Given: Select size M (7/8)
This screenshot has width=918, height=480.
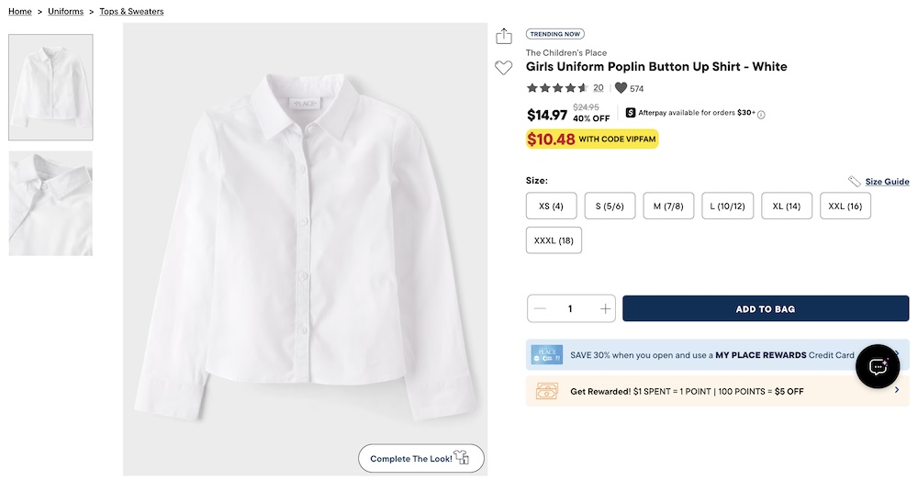Looking at the screenshot, I should click(667, 206).
